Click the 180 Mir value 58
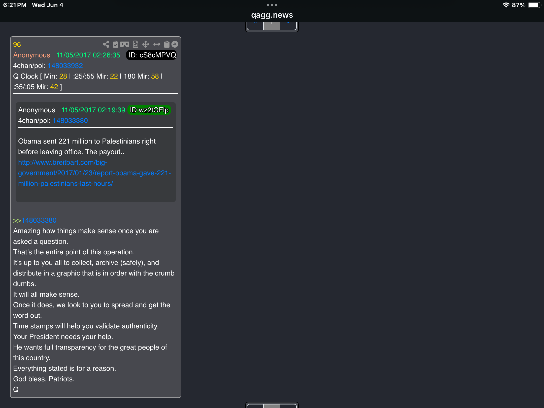 [155, 76]
